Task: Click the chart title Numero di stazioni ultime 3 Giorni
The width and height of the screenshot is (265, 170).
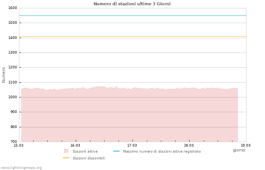Action: click(132, 4)
